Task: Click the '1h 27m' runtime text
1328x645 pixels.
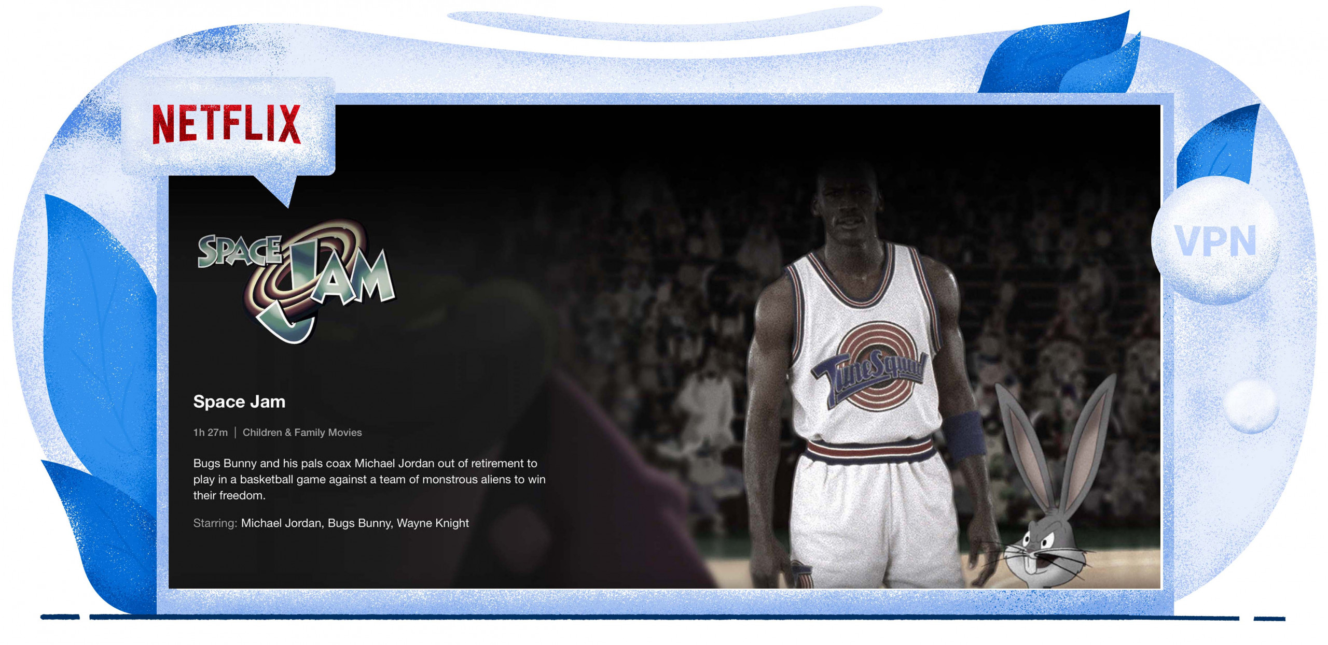Action: [x=210, y=433]
